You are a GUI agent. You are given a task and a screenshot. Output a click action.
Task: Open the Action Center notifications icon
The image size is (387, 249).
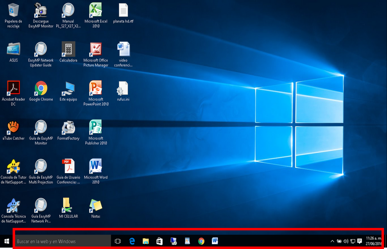[x=360, y=241]
